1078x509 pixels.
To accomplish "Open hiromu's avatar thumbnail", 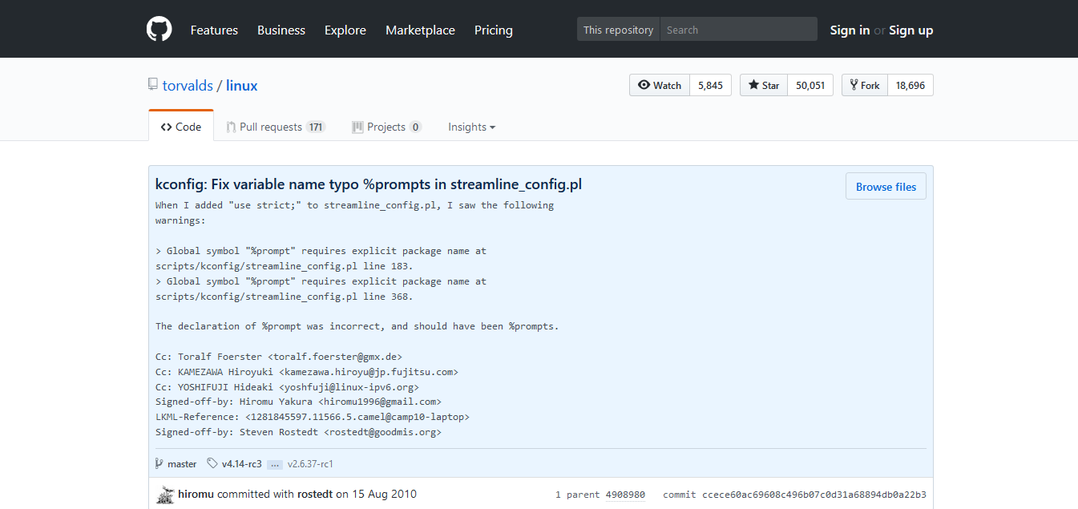I will click(x=165, y=495).
